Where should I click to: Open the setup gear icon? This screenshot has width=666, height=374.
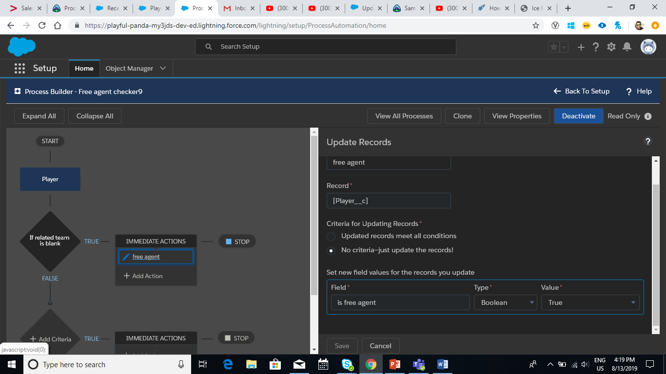click(611, 47)
